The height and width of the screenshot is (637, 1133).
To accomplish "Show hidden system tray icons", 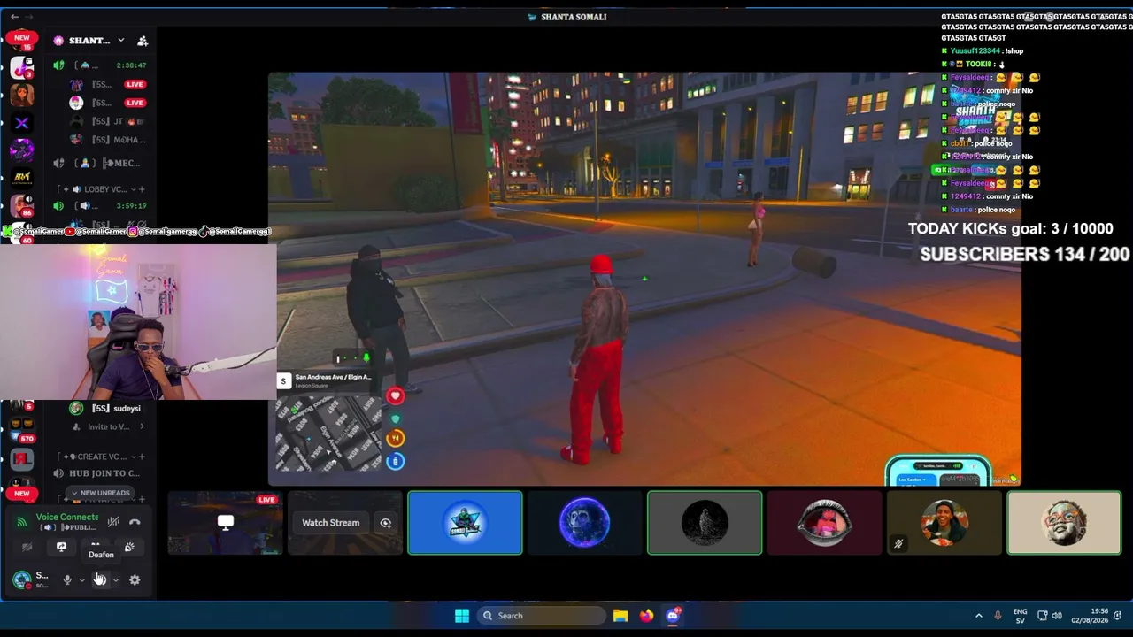I will [979, 616].
